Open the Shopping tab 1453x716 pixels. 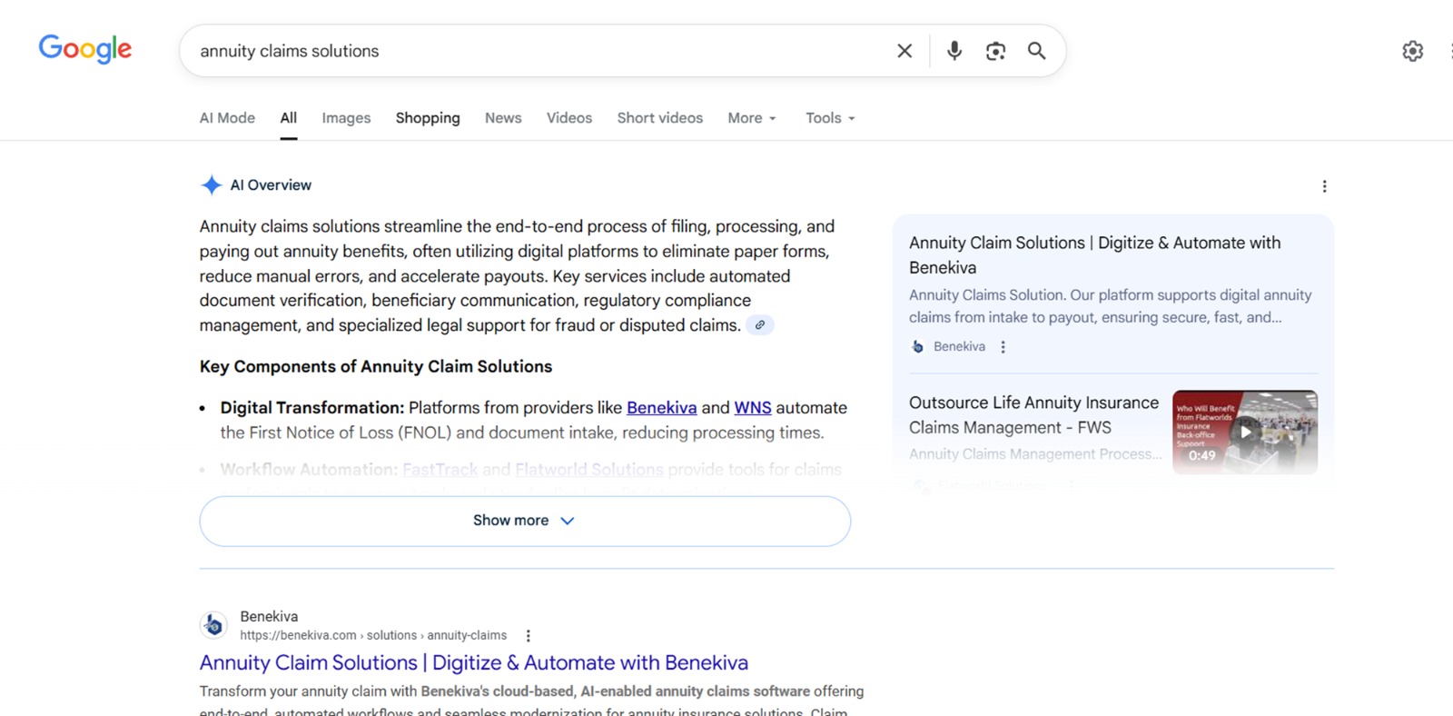[428, 118]
